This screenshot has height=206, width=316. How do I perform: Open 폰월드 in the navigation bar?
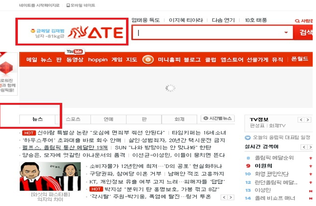coord(300,59)
